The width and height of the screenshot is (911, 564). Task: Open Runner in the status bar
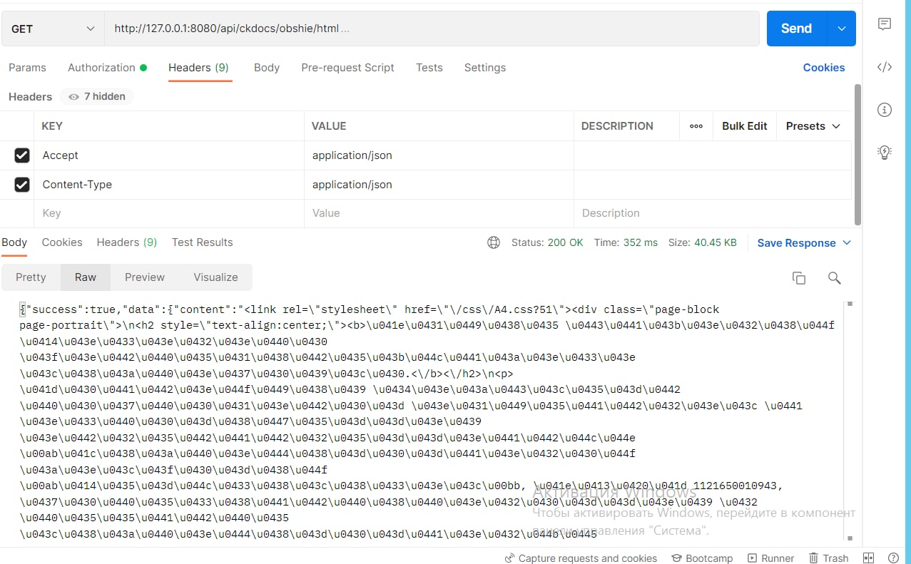pyautogui.click(x=770, y=558)
